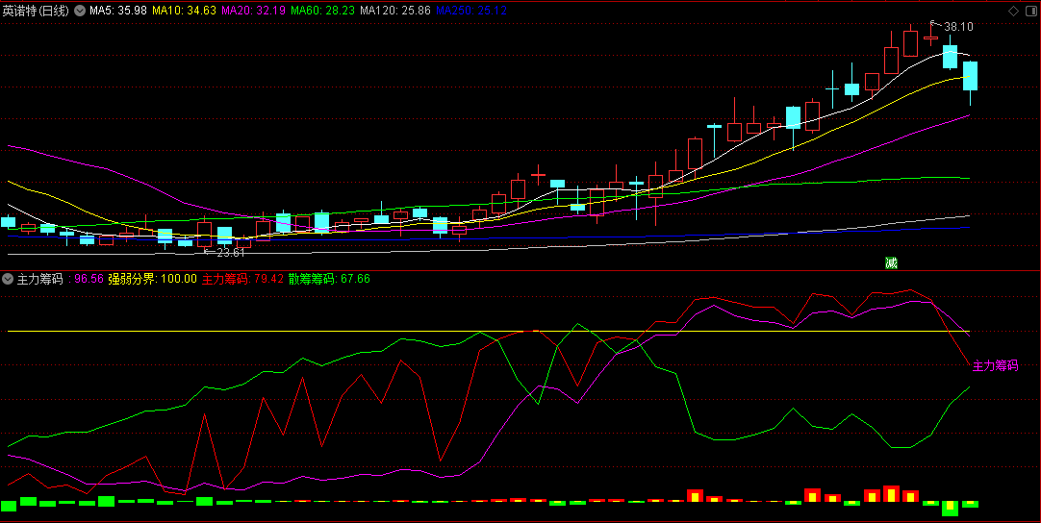Click the 强弱分界: 100.00 label
This screenshot has width=1041, height=523.
click(152, 279)
